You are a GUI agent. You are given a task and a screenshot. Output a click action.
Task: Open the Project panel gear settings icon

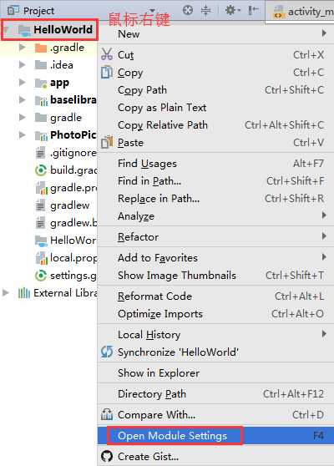point(231,10)
